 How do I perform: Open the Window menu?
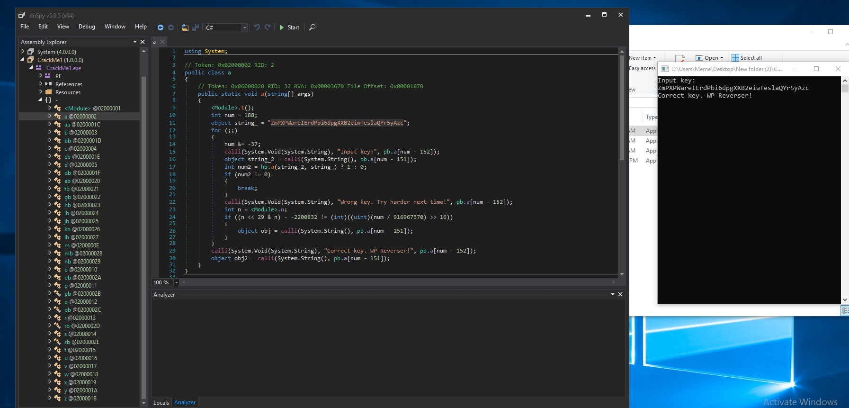coord(115,27)
